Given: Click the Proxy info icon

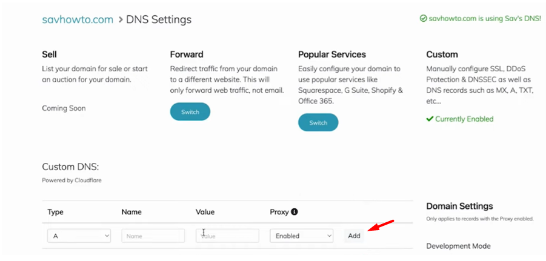Looking at the screenshot, I should (x=295, y=211).
